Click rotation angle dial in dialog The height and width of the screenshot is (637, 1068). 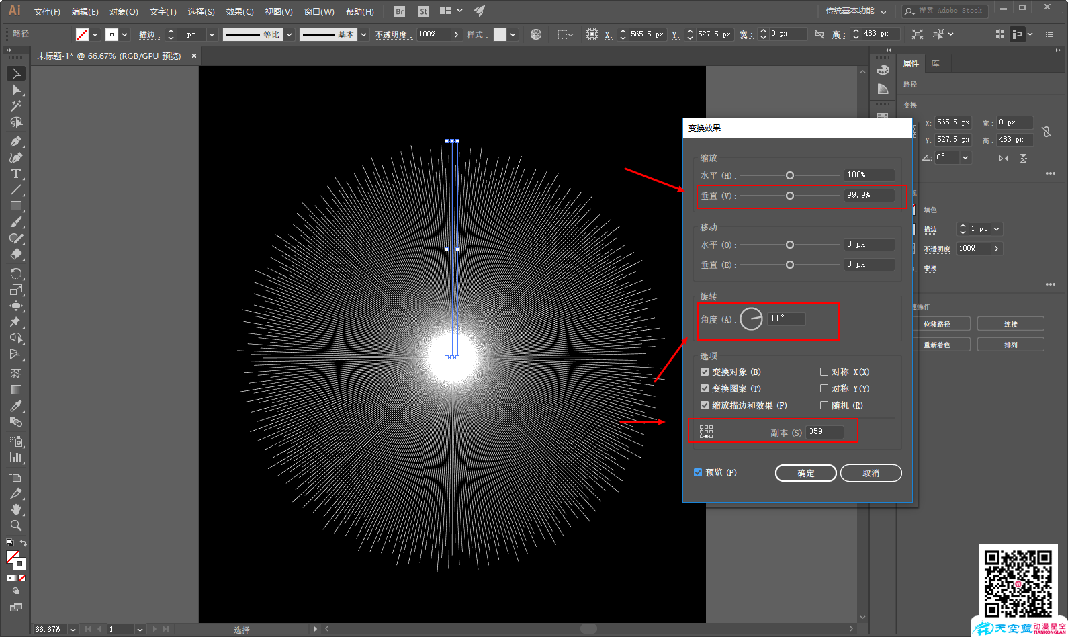[x=751, y=318]
